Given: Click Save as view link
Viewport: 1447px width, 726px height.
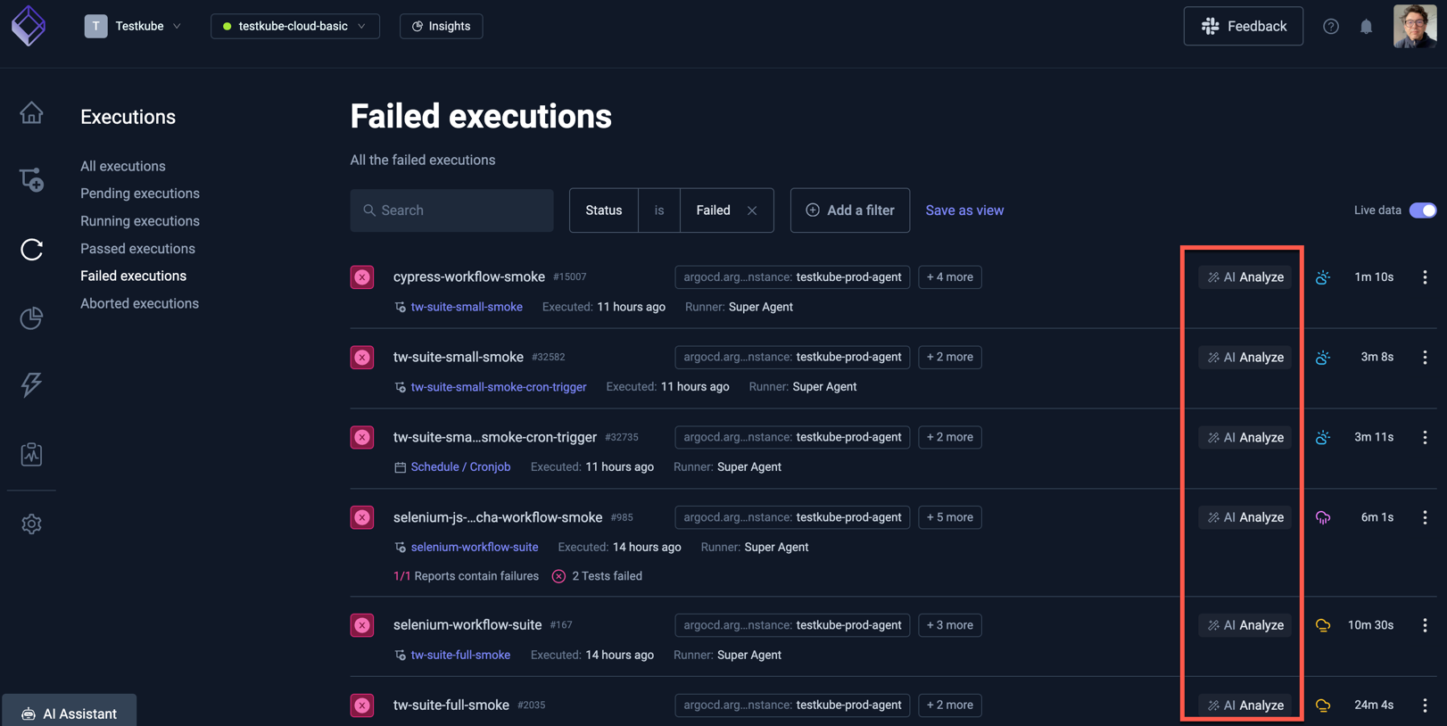Looking at the screenshot, I should pos(964,210).
